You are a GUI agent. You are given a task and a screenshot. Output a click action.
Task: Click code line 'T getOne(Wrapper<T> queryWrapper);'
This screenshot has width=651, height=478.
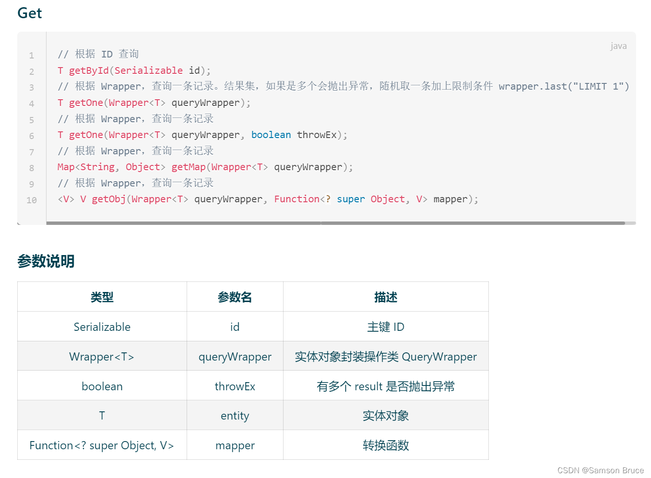coord(154,103)
